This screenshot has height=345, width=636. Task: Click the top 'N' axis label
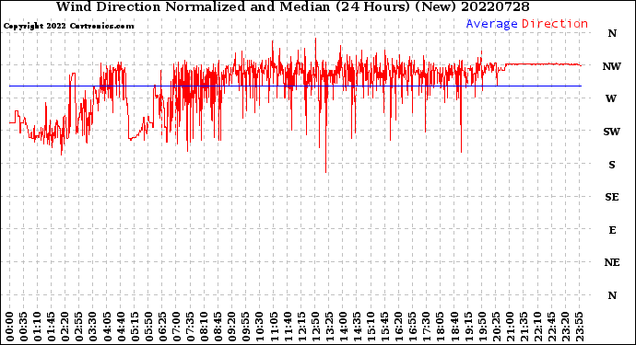612,34
